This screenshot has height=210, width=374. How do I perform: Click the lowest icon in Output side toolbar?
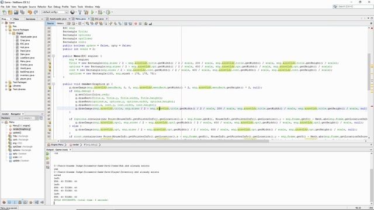point(48,167)
